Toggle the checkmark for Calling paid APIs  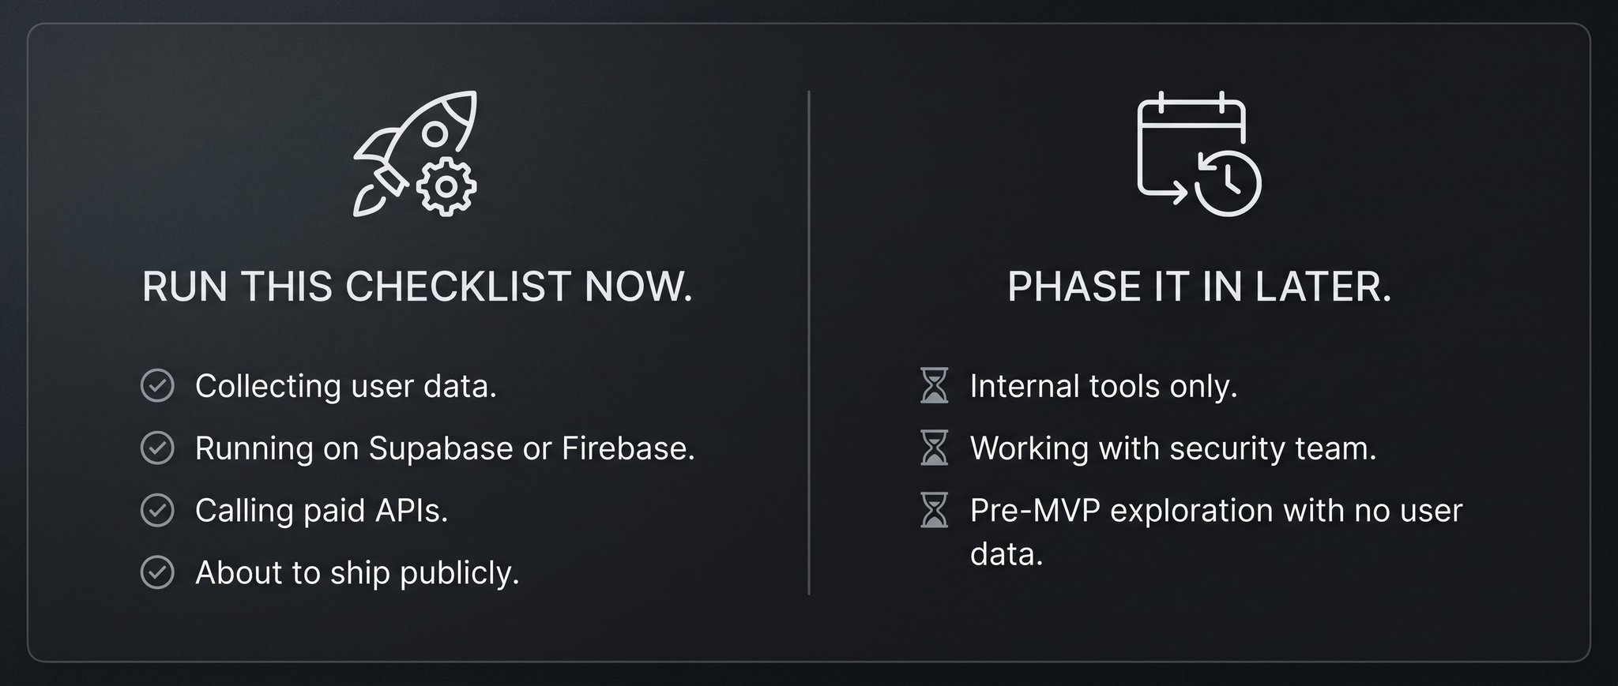[157, 511]
